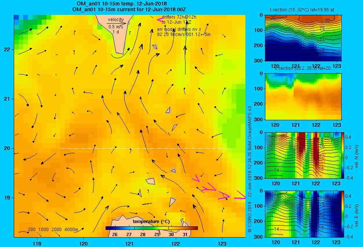363x247 pixels.
Task: Click the velocity reference arrow in legend
Action: point(117,23)
